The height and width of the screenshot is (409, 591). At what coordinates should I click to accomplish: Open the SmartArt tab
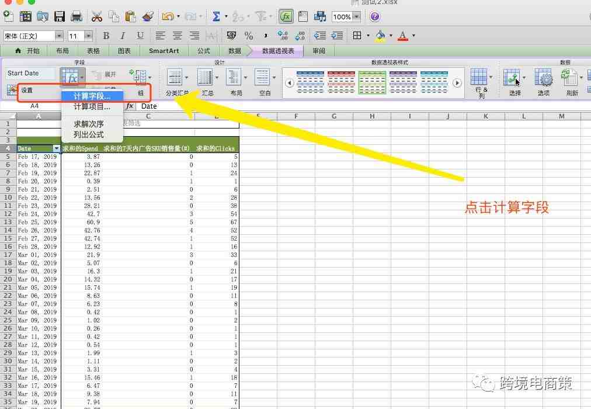pos(164,51)
